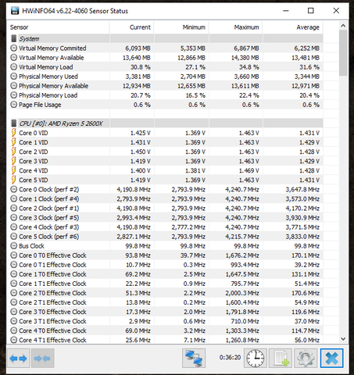Select Core 0 T1 Effective Clock row

[165, 265]
